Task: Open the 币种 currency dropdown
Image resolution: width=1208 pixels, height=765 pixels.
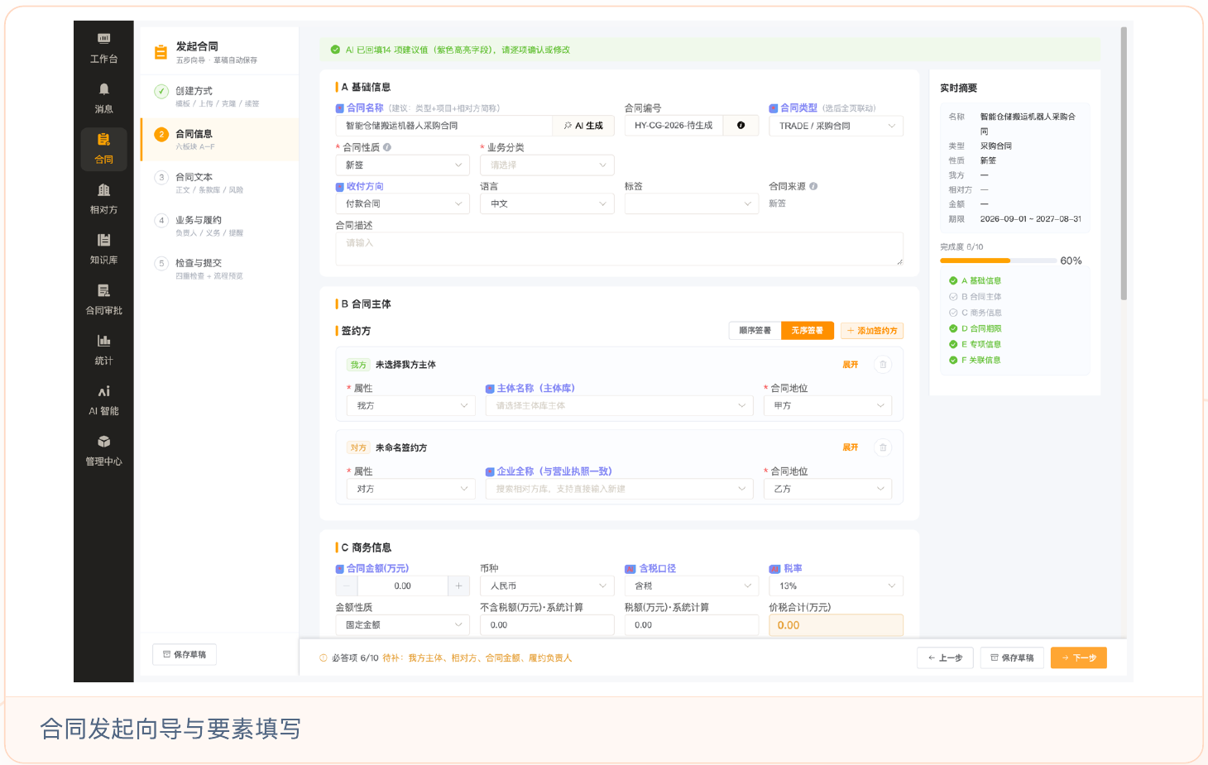Action: pyautogui.click(x=547, y=586)
